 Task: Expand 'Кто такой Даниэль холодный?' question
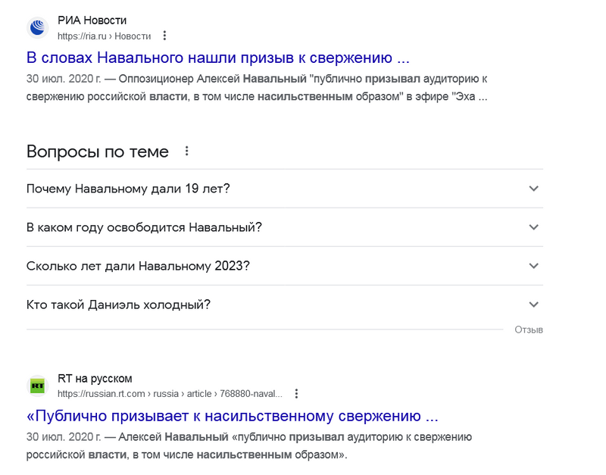[x=118, y=305]
